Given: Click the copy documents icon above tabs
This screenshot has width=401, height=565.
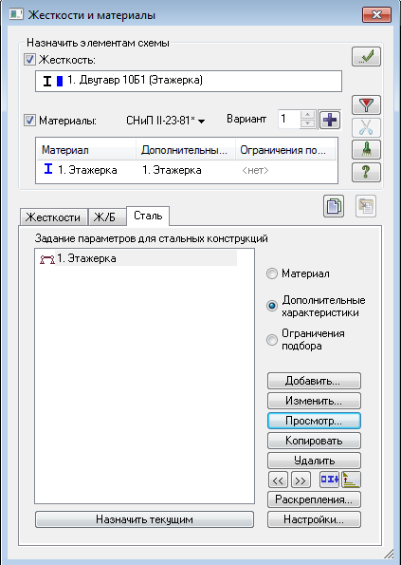Looking at the screenshot, I should (x=334, y=206).
